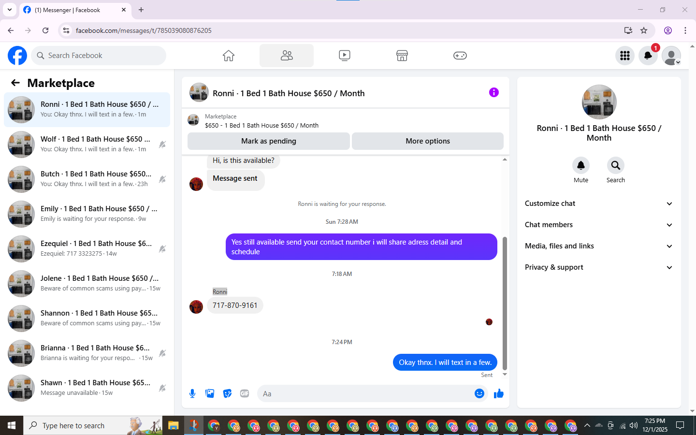This screenshot has width=696, height=435.
Task: Expand Media, files and links section
Action: coord(599,246)
